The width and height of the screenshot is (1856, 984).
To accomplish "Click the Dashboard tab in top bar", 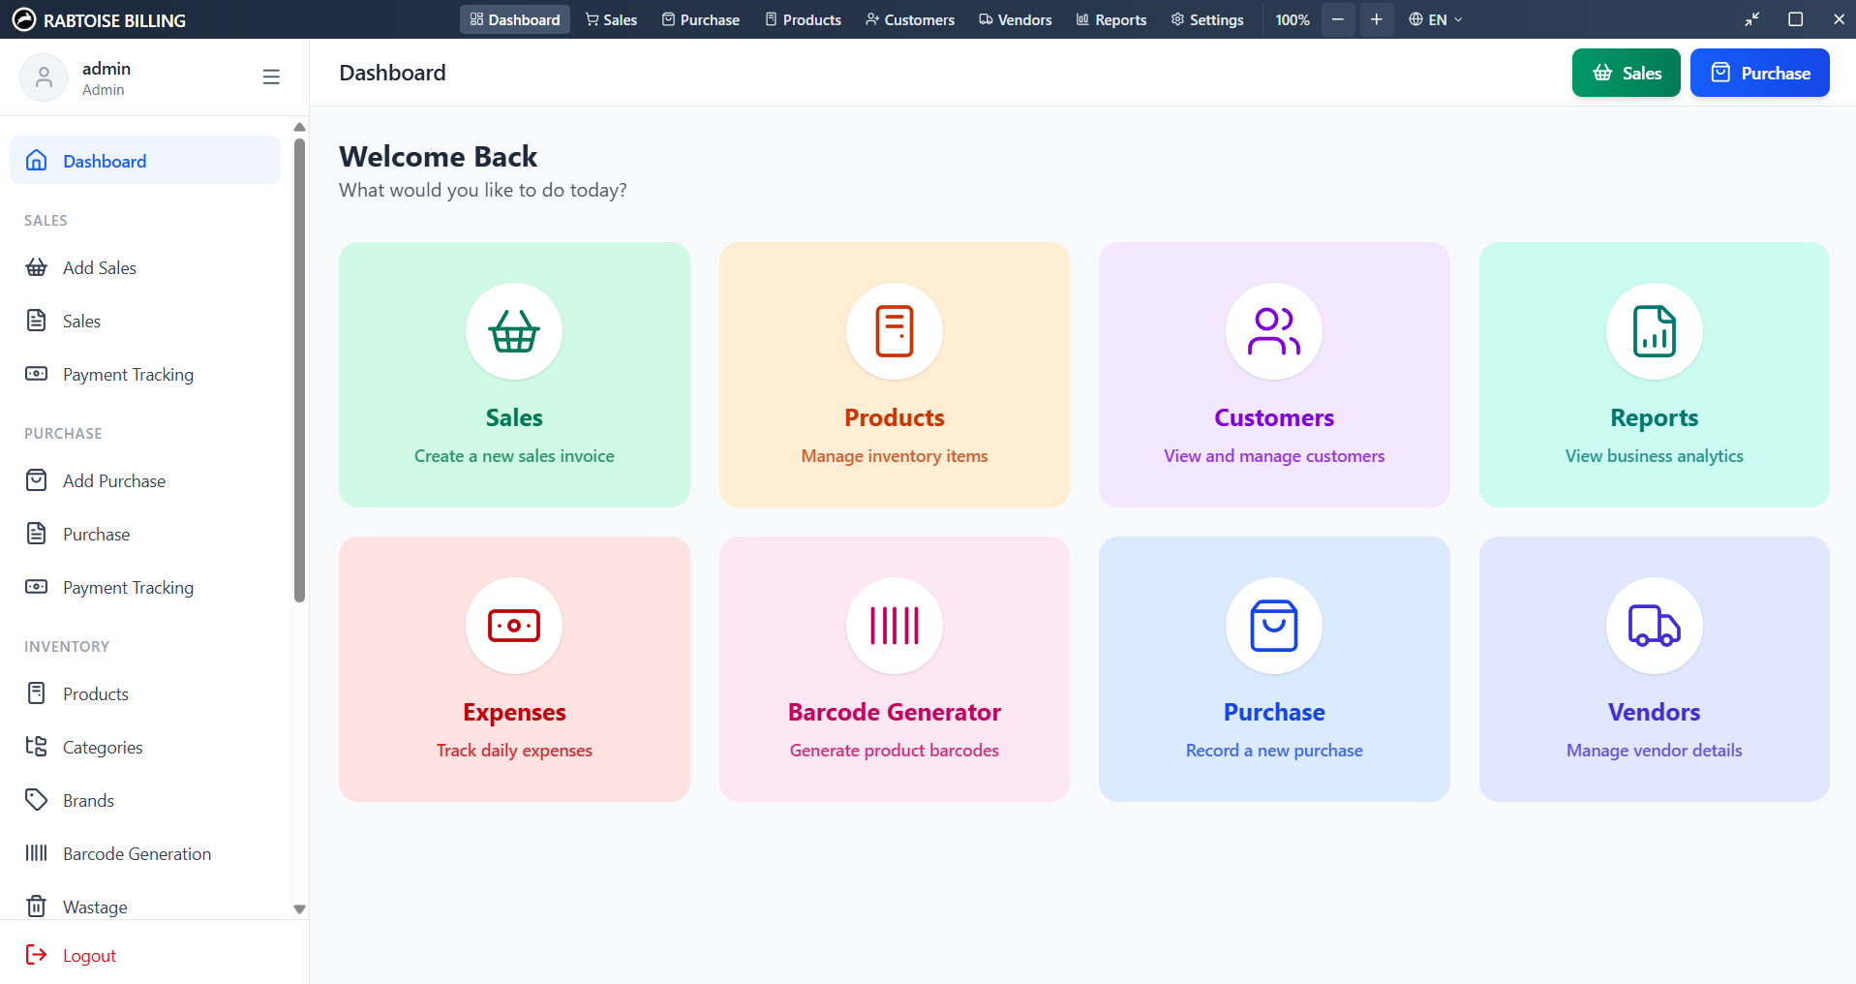I will pyautogui.click(x=515, y=19).
